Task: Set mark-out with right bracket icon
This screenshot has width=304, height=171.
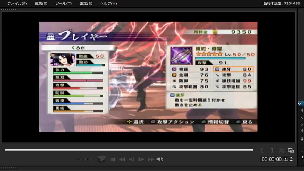Action: [272, 150]
